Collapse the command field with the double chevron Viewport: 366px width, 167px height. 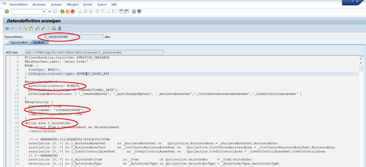pos(49,12)
